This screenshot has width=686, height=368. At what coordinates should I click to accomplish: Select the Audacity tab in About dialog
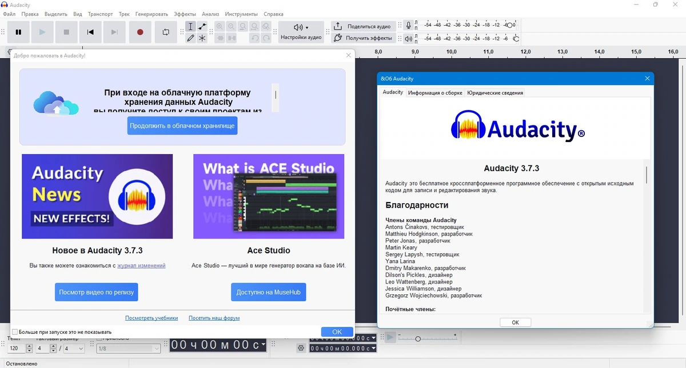pyautogui.click(x=393, y=92)
